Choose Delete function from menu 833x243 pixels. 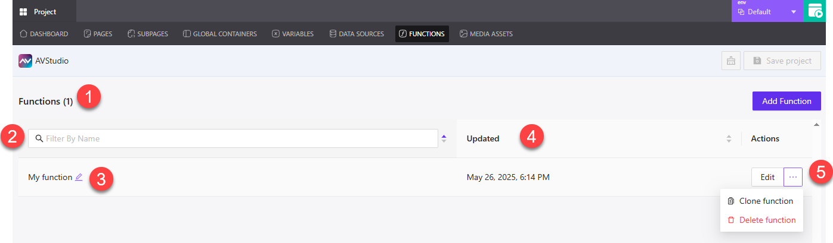tap(761, 220)
